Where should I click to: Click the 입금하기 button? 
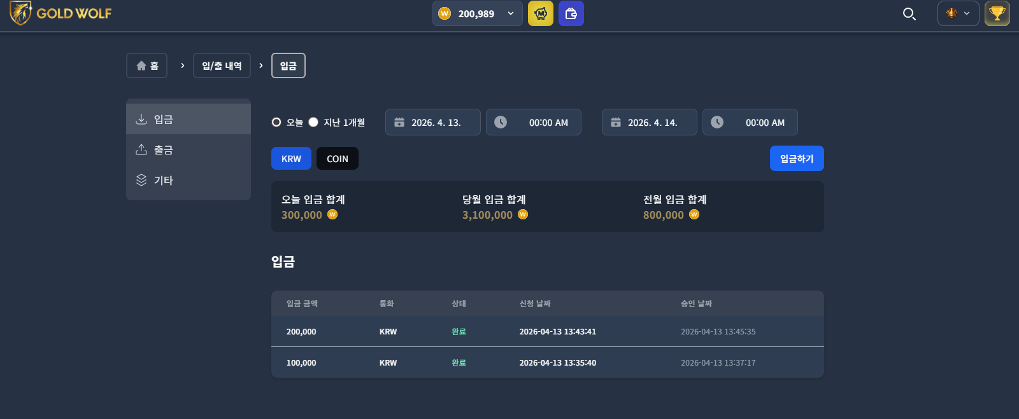[797, 158]
